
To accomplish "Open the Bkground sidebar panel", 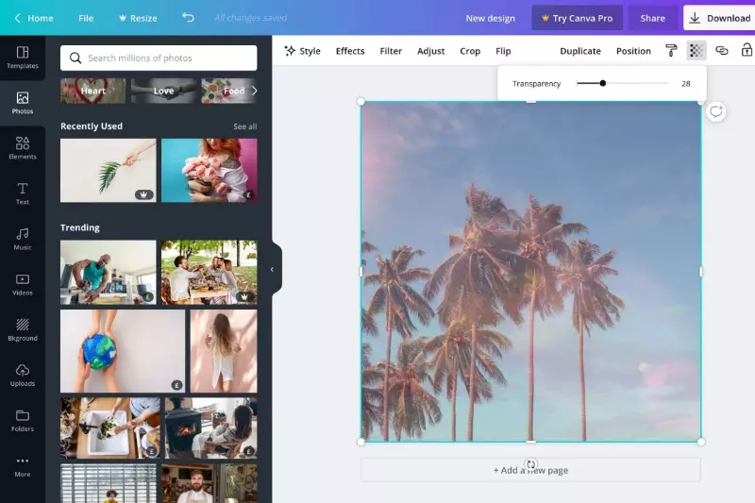I will (23, 329).
